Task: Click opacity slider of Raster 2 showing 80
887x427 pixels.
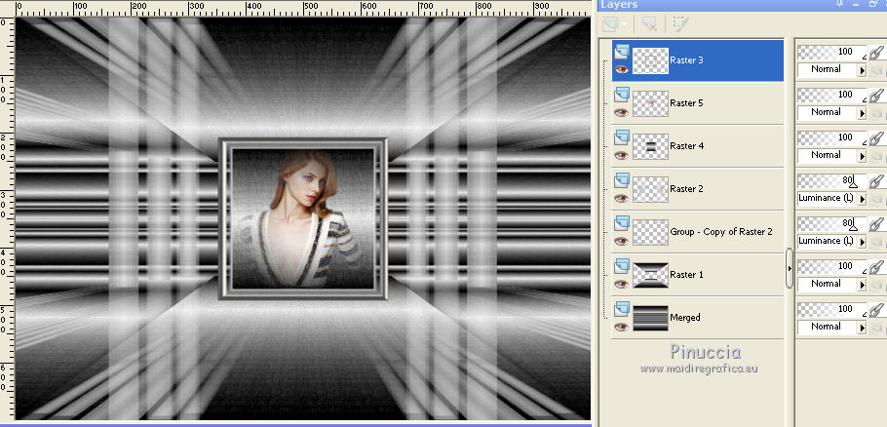Action: tap(832, 181)
